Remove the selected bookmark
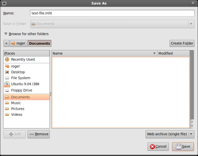The width and height of the screenshot is (198, 156). tap(39, 134)
